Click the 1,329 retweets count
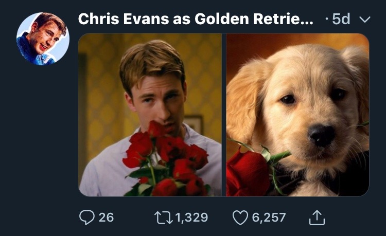 click(x=191, y=217)
